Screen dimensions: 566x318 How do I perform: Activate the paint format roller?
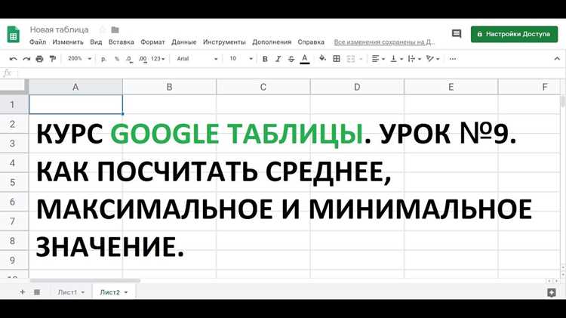pos(53,59)
